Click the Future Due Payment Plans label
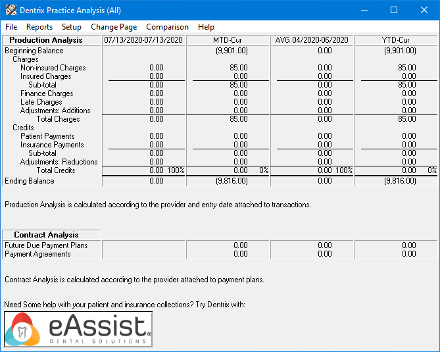Image resolution: width=440 pixels, height=352 pixels. [46, 245]
